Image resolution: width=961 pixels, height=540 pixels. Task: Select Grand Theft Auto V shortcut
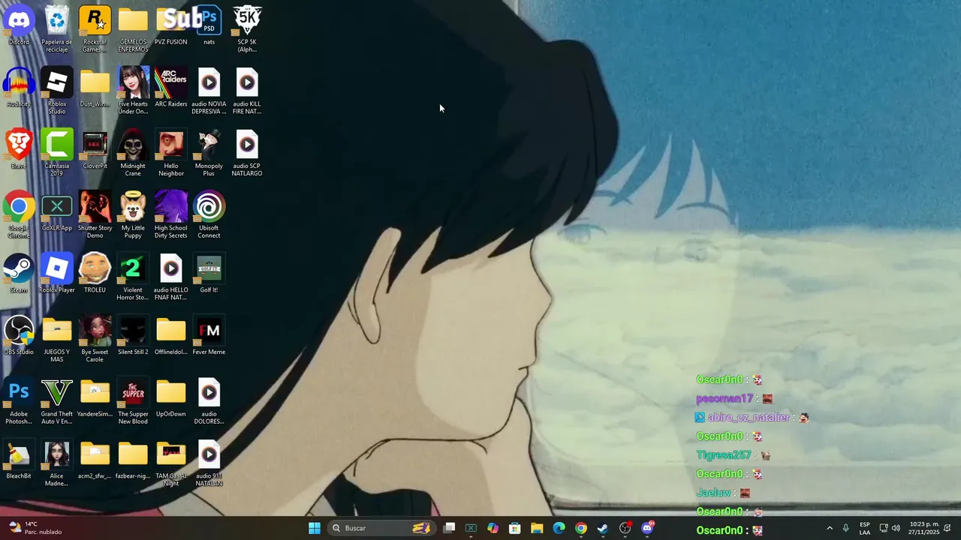57,401
